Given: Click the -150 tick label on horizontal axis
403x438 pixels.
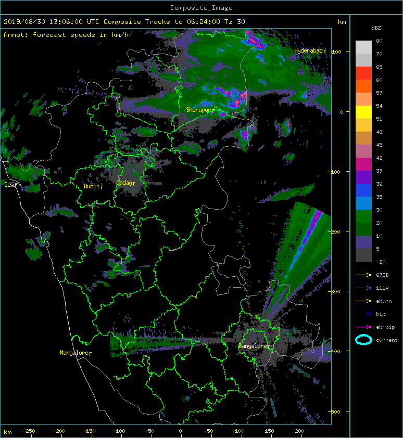Looking at the screenshot, I should click(89, 431).
